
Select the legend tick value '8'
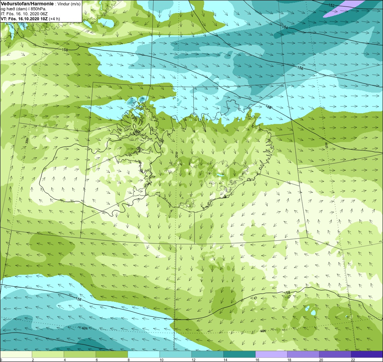(128, 360)
